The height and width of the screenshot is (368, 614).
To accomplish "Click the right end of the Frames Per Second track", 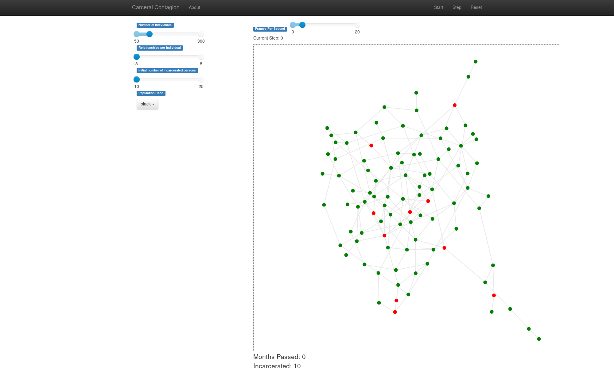I will point(357,25).
